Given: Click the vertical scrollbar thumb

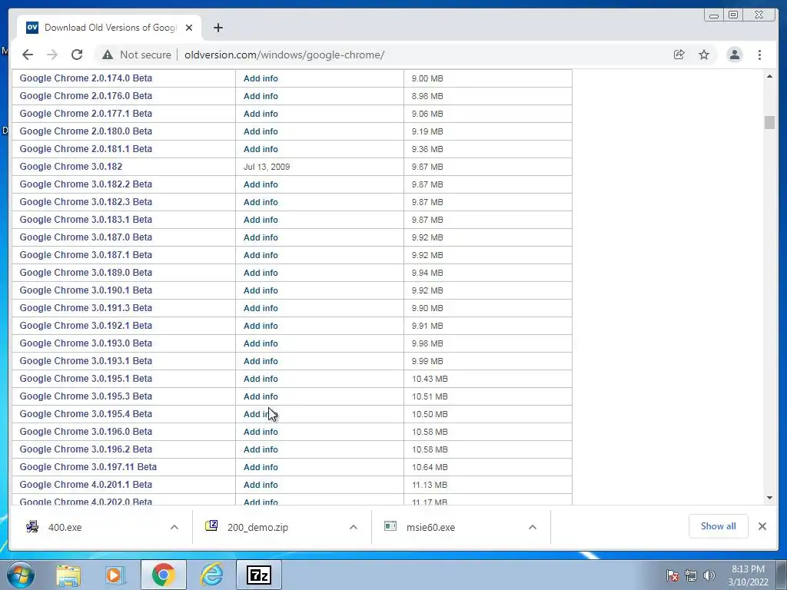Looking at the screenshot, I should pos(769,122).
